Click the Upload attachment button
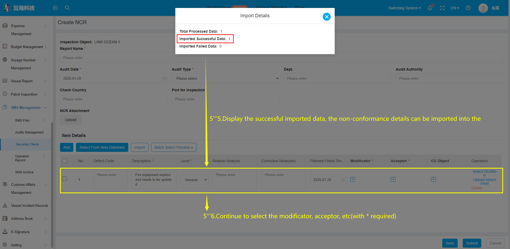510x249 pixels. pyautogui.click(x=71, y=120)
